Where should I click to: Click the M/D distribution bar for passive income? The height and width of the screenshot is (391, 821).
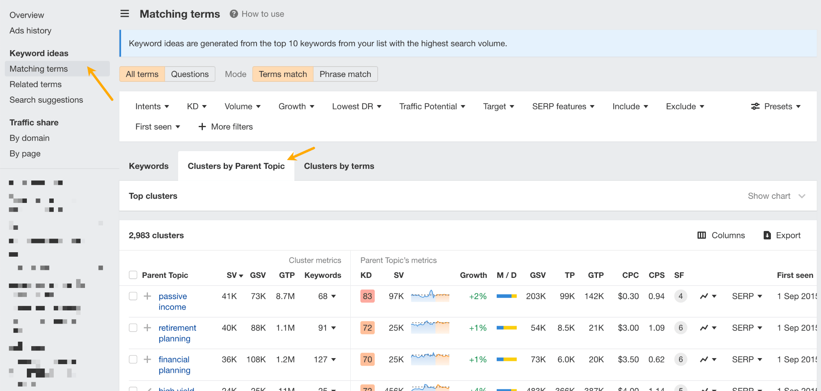pyautogui.click(x=506, y=296)
